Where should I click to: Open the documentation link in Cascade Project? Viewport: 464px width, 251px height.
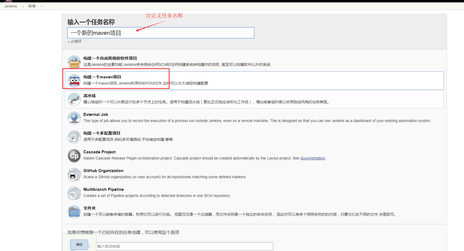coord(313,158)
